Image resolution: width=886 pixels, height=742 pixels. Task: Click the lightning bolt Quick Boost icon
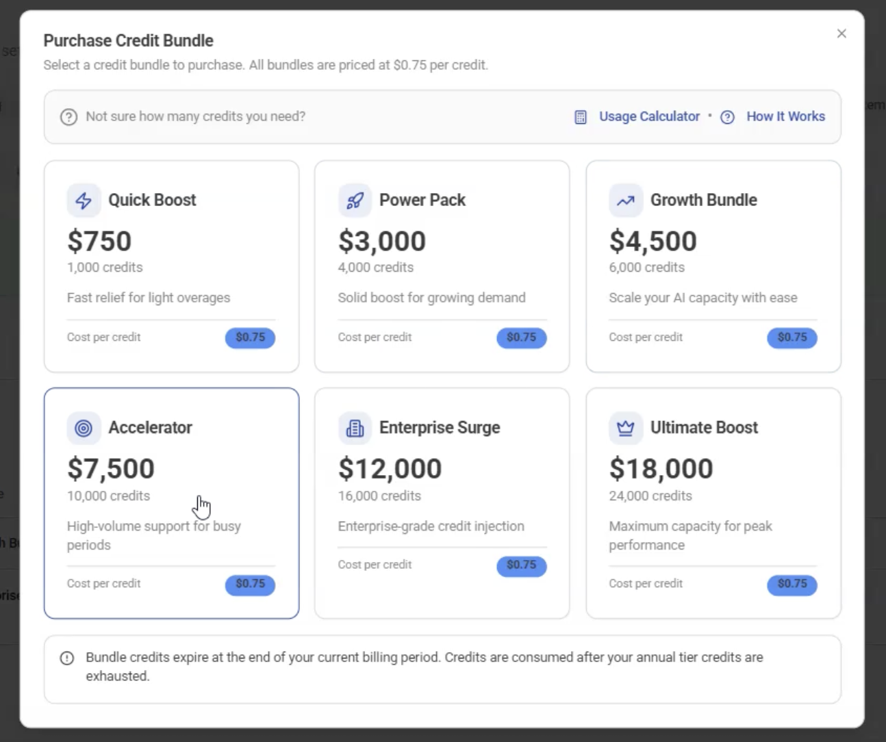tap(84, 201)
